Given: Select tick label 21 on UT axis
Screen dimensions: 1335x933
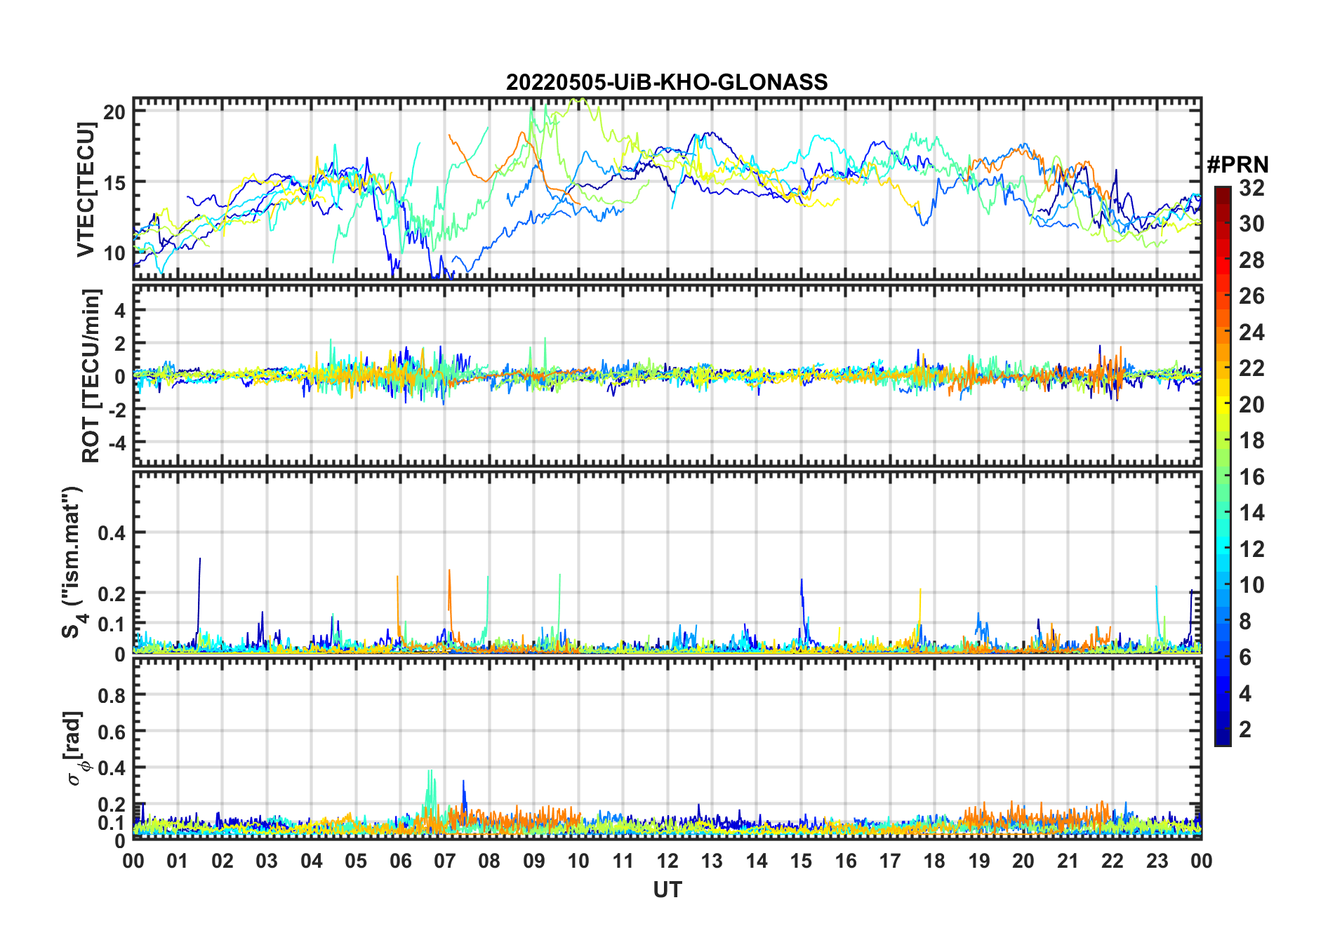Looking at the screenshot, I should [1068, 861].
